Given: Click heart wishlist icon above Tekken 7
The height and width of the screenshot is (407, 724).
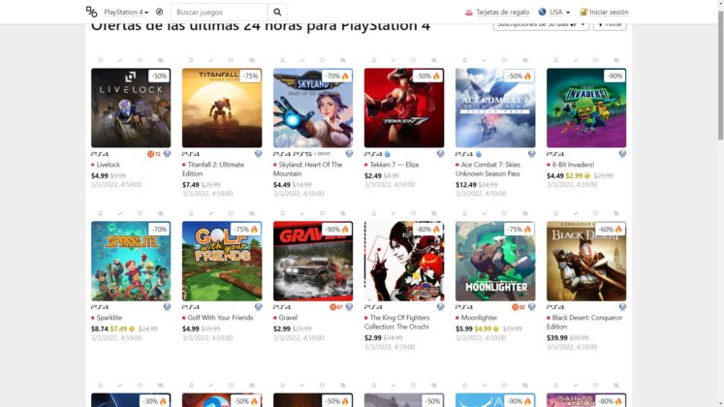Looking at the screenshot, I should coord(413,60).
